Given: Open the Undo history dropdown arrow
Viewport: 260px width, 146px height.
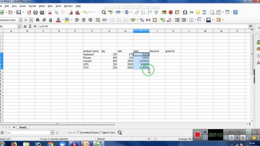Looking at the screenshot, I should click(89, 12).
